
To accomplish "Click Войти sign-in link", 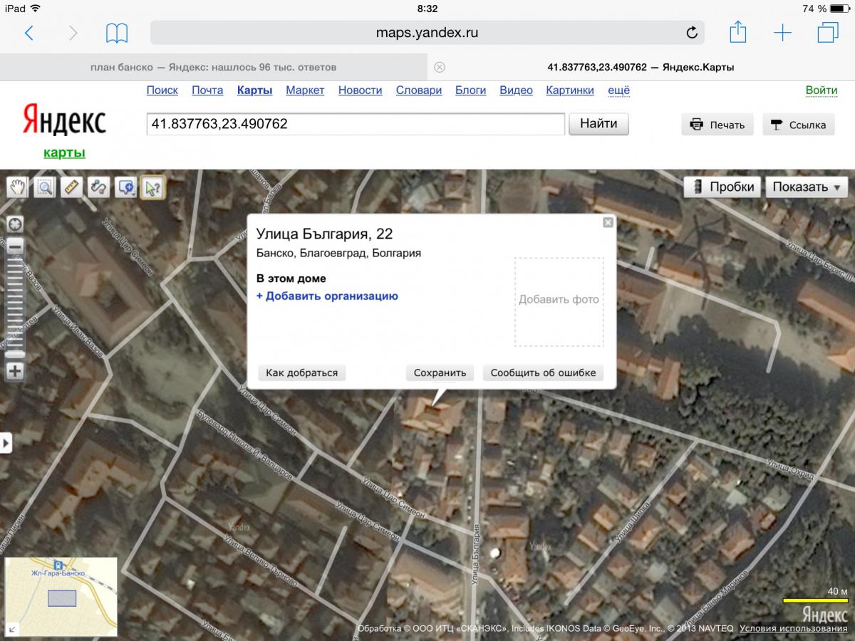I will 822,90.
